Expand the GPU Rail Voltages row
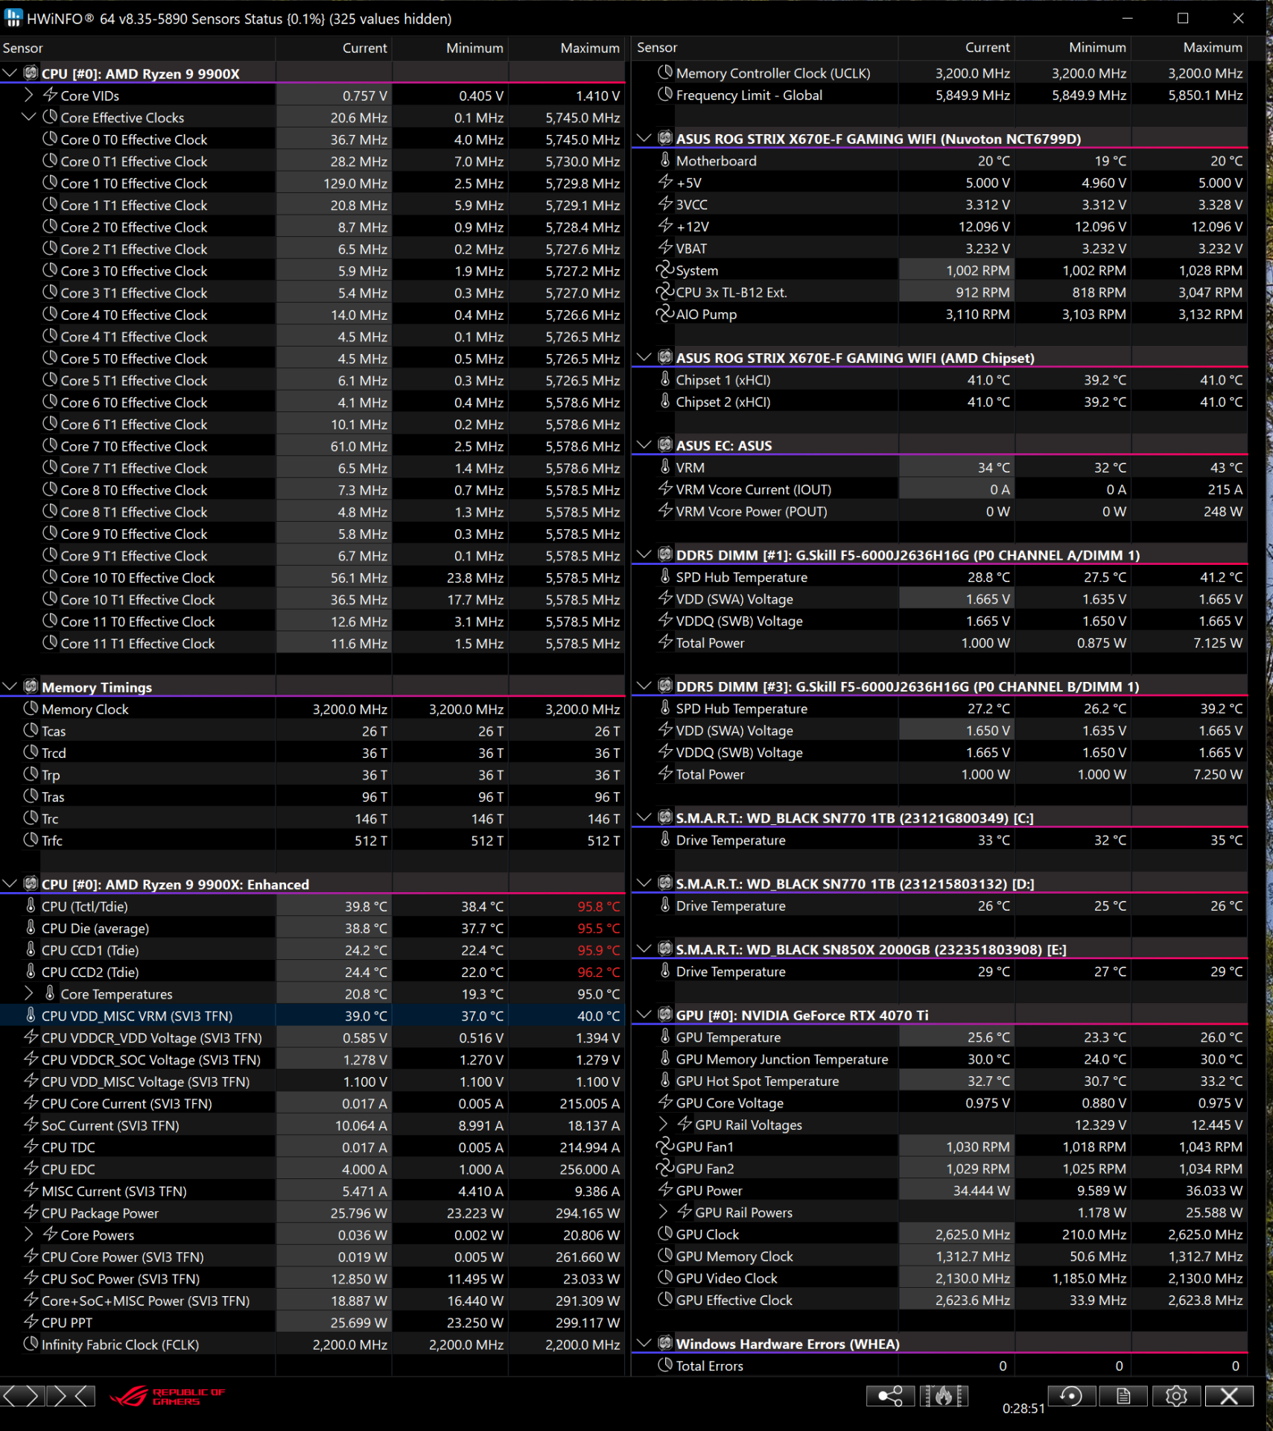 click(663, 1124)
